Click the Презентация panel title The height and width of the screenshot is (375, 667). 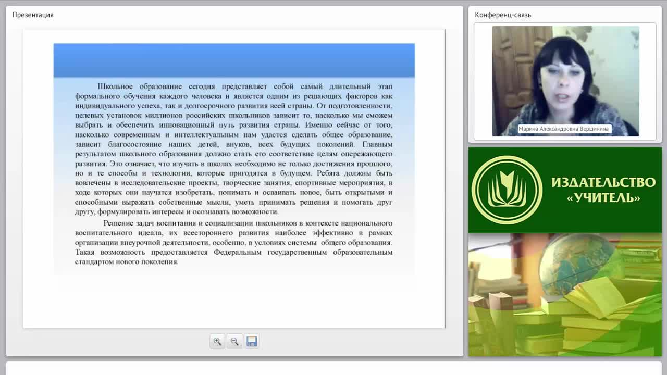tap(33, 15)
